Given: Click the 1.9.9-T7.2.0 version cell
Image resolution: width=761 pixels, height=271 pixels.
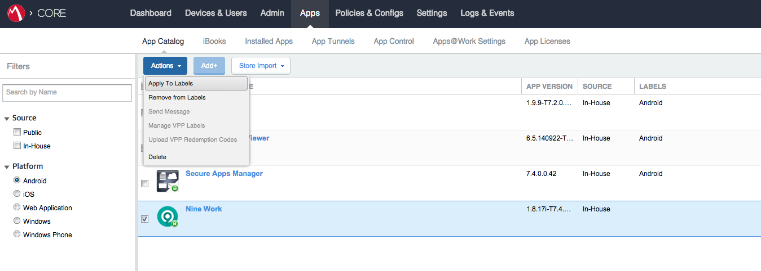Looking at the screenshot, I should pyautogui.click(x=548, y=103).
